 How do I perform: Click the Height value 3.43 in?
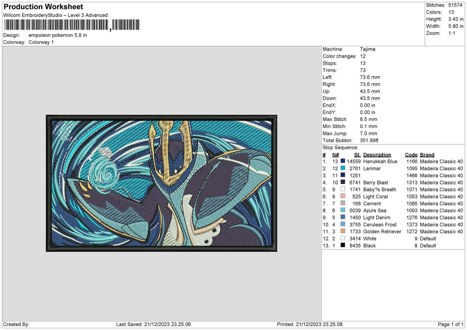456,19
